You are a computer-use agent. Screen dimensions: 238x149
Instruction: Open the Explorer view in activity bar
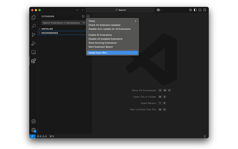pos(33,17)
